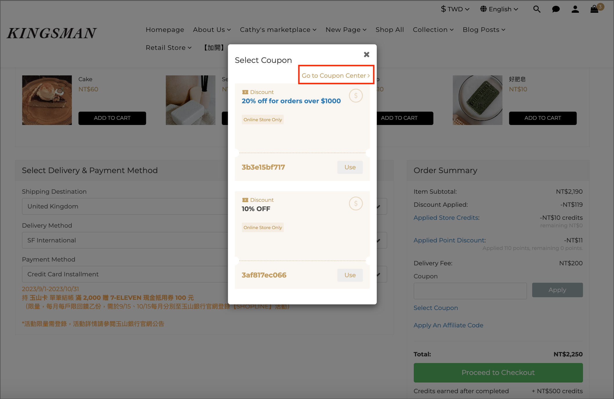Image resolution: width=614 pixels, height=399 pixels.
Task: Click the Applied Store Credits link
Action: pos(446,218)
